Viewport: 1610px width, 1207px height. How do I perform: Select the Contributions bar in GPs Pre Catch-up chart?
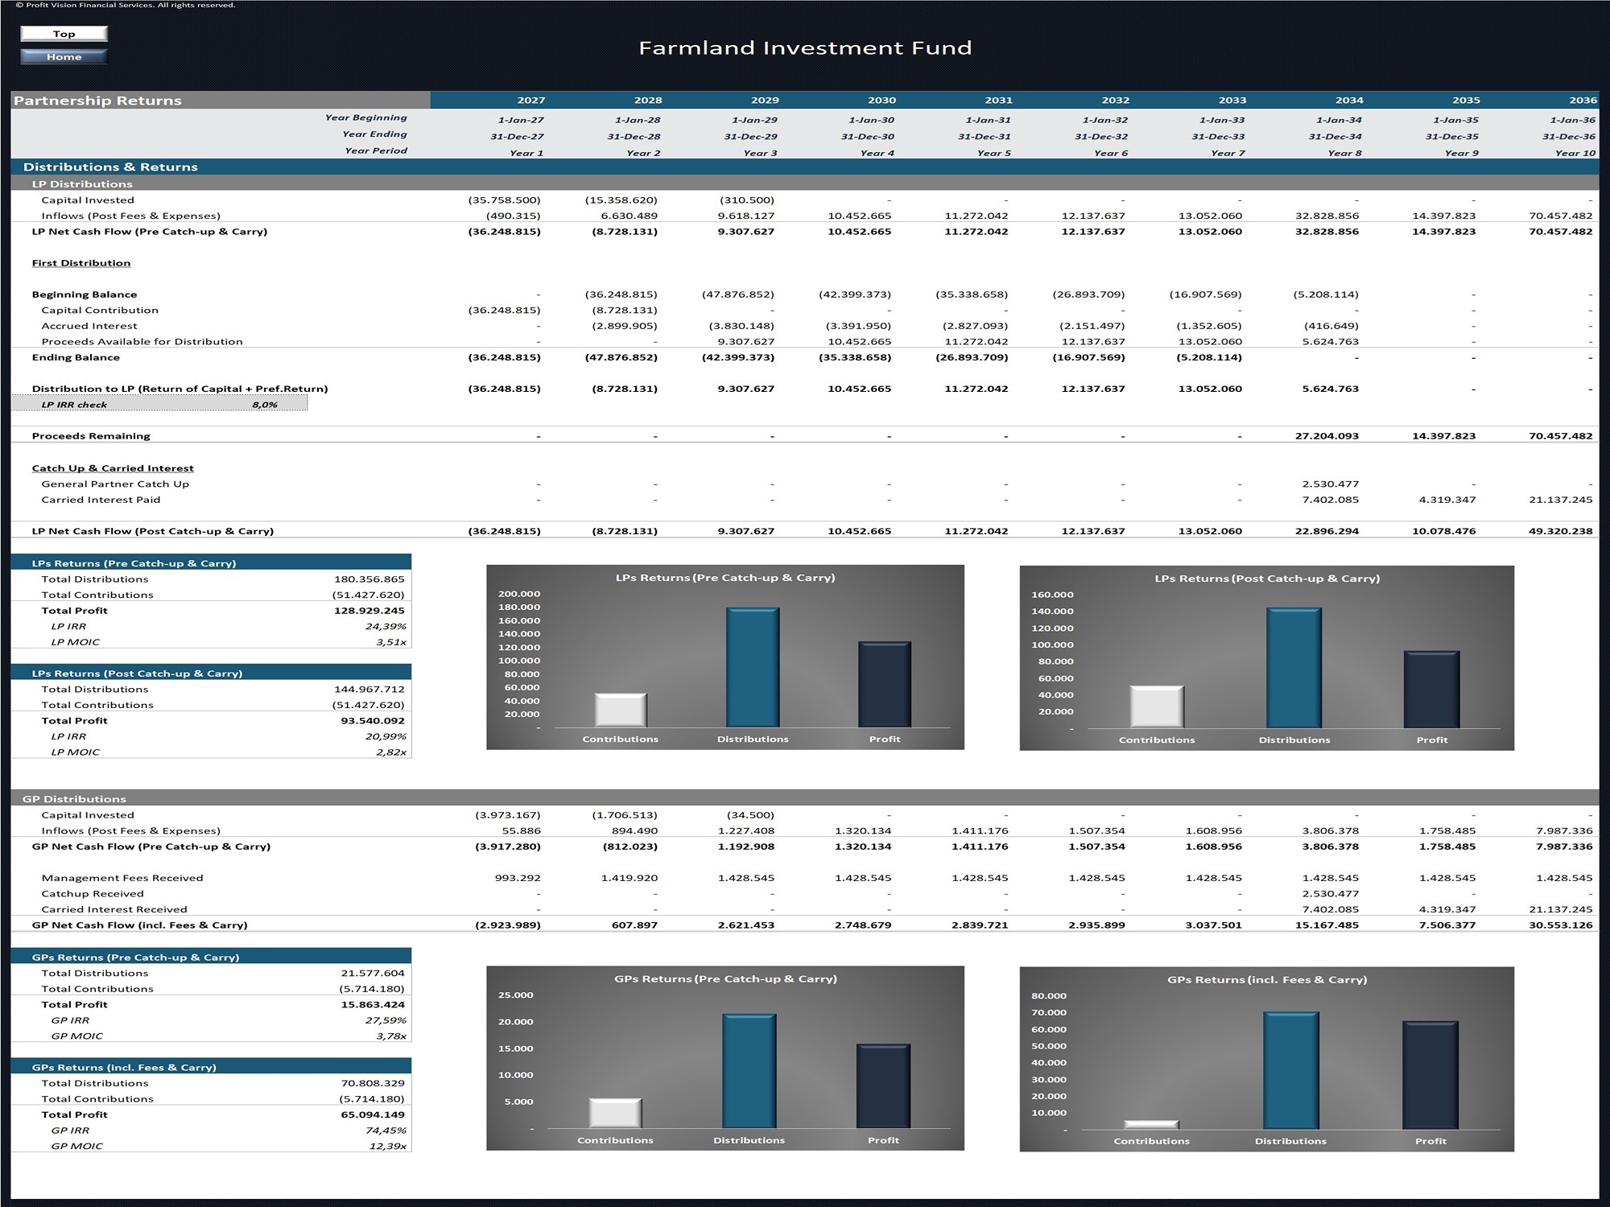tap(615, 1113)
